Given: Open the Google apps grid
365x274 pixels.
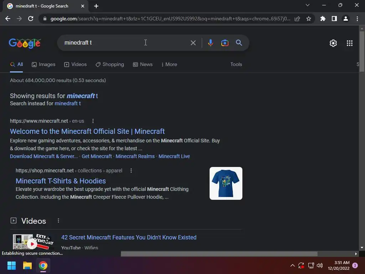Looking at the screenshot, I should coord(350,43).
